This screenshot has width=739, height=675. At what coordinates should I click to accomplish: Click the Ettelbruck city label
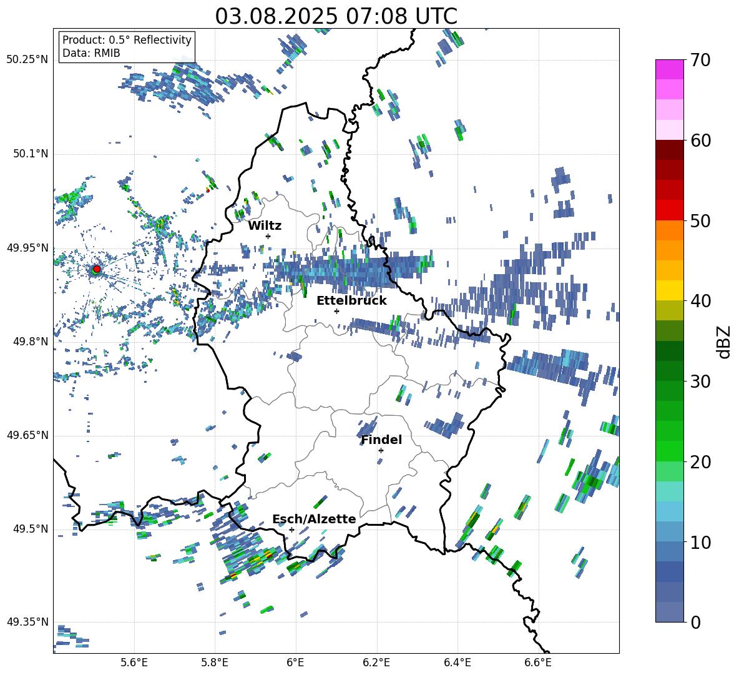pos(351,301)
